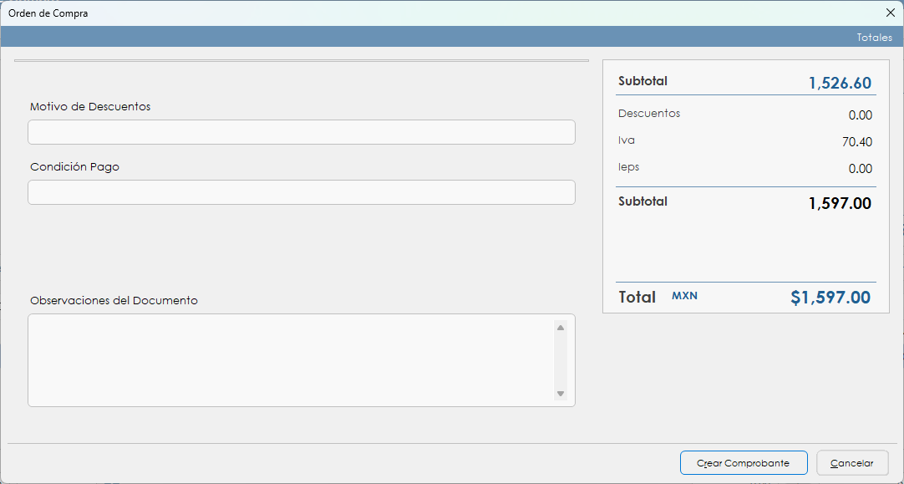Click the blue Subtotal amount 1,526.60

840,84
